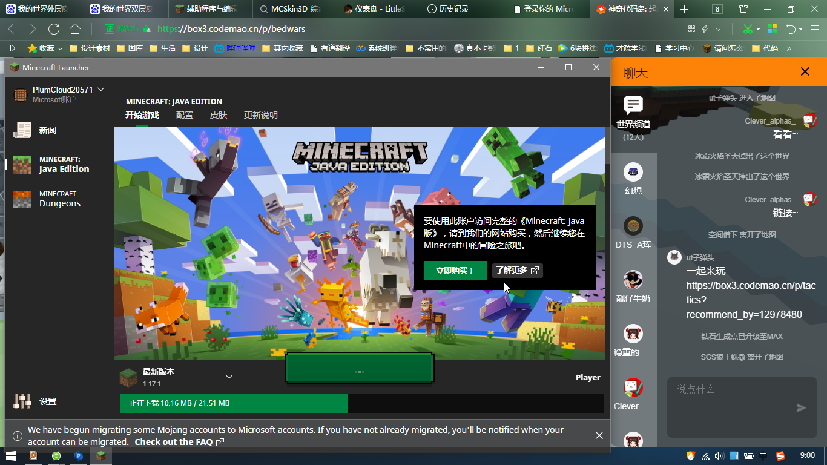The width and height of the screenshot is (827, 465).
Task: Open the 哔哩哔哩 bookmark
Action: tap(235, 48)
